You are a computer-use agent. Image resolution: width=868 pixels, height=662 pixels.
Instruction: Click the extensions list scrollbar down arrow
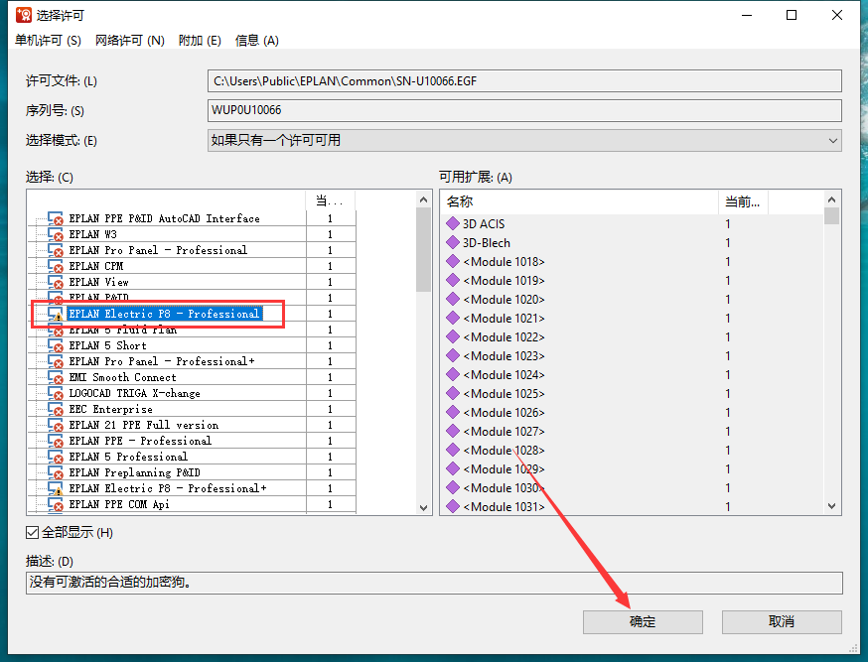831,505
